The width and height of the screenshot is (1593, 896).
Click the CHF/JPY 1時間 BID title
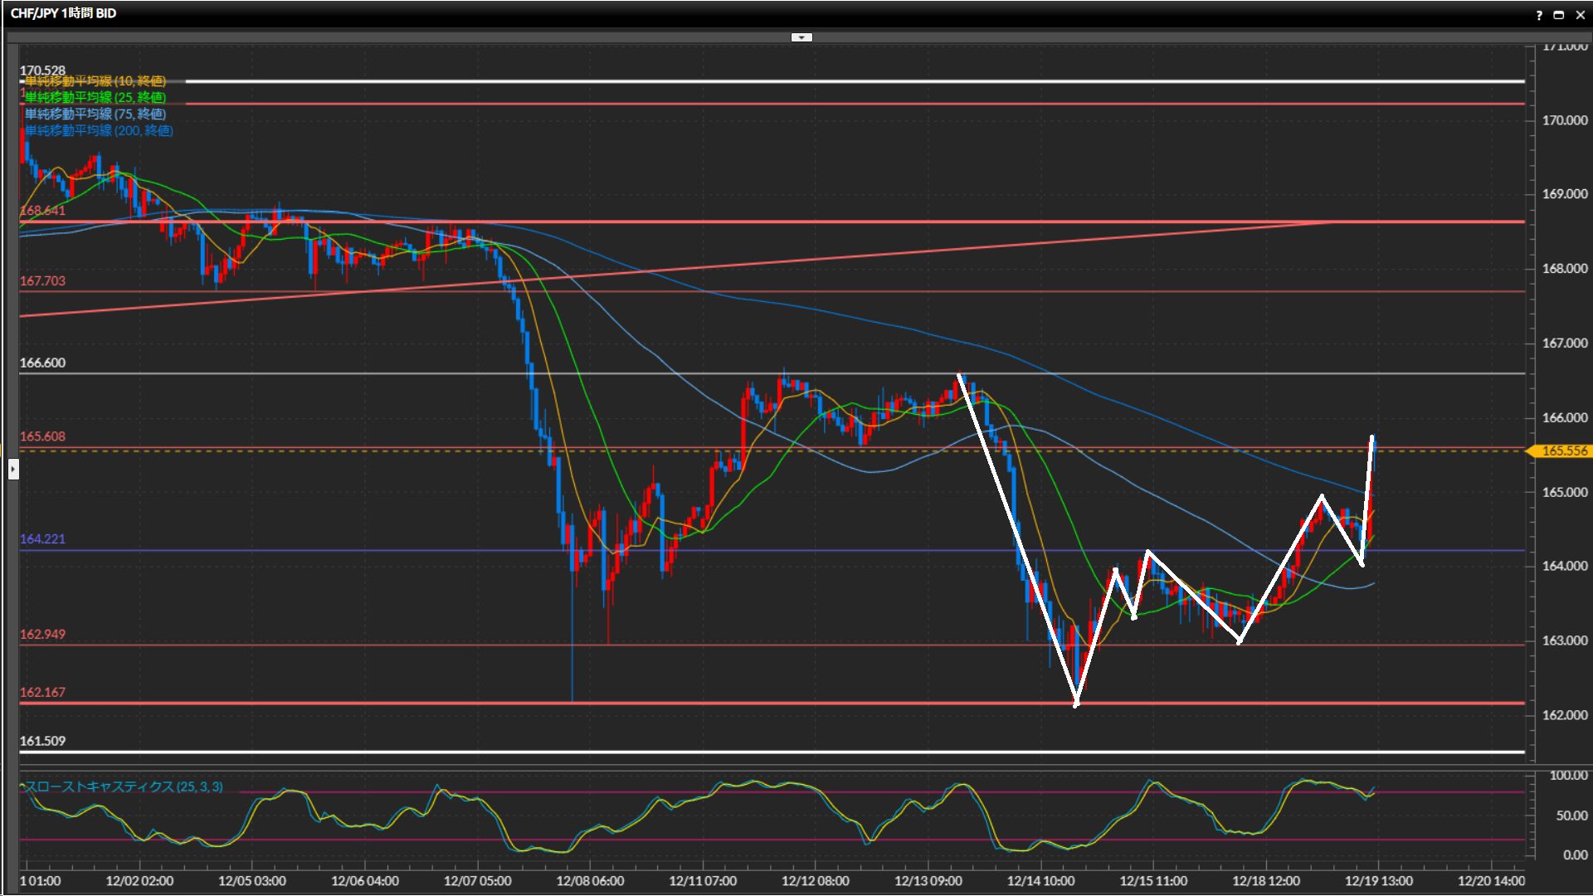click(63, 13)
